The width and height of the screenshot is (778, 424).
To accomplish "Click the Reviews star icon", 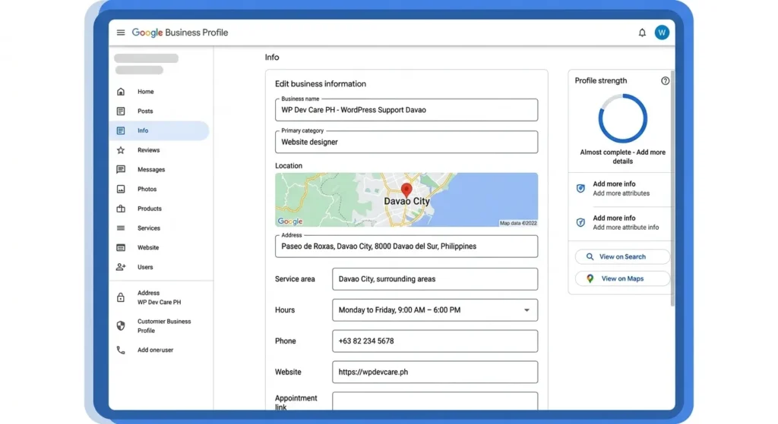I will [x=121, y=150].
